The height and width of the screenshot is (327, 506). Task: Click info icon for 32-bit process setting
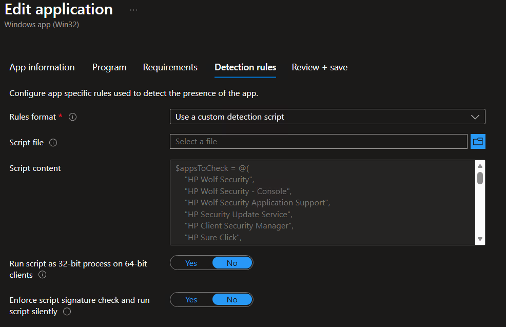point(43,275)
